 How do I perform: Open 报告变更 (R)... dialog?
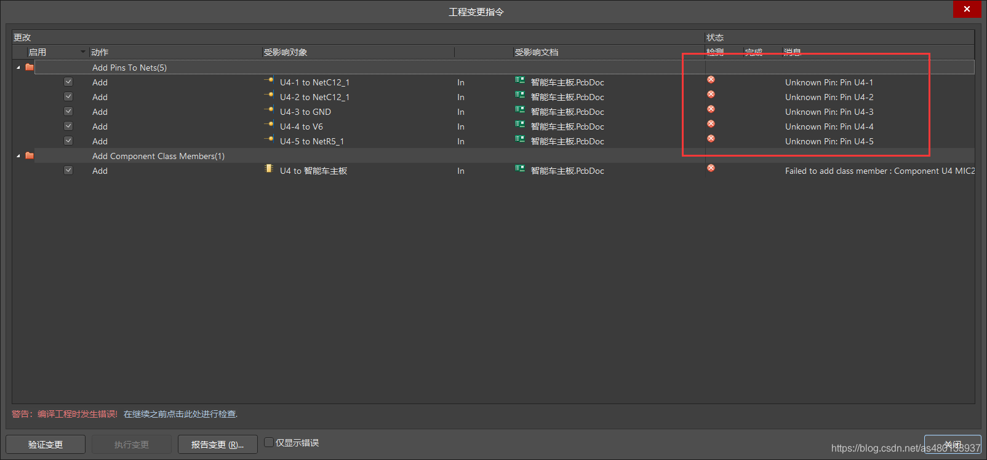[217, 445]
